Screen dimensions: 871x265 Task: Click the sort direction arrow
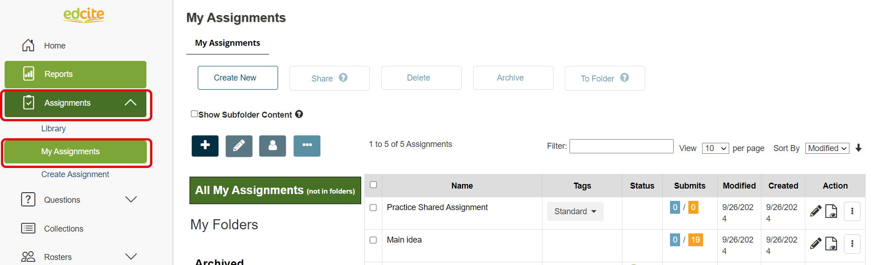click(859, 148)
